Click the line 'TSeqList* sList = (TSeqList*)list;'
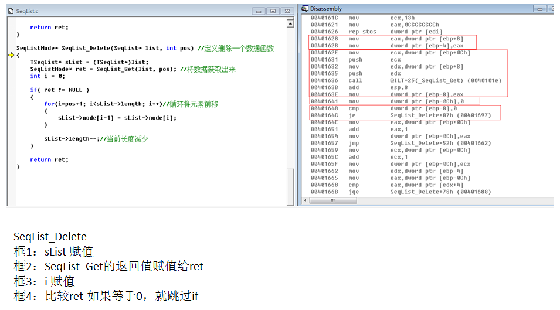Image resolution: width=560 pixels, height=310 pixels. 89,62
